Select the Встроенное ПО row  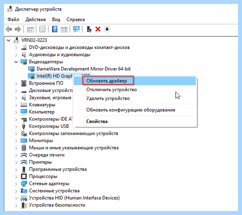click(x=46, y=83)
